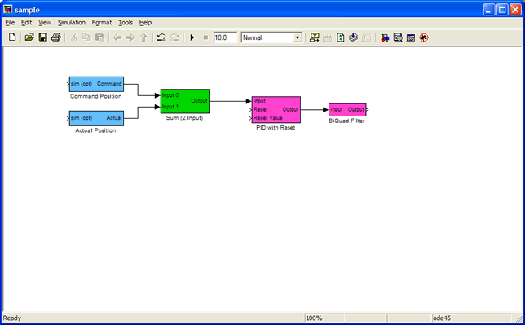Open the Simulation menu
The width and height of the screenshot is (525, 325).
pos(71,23)
